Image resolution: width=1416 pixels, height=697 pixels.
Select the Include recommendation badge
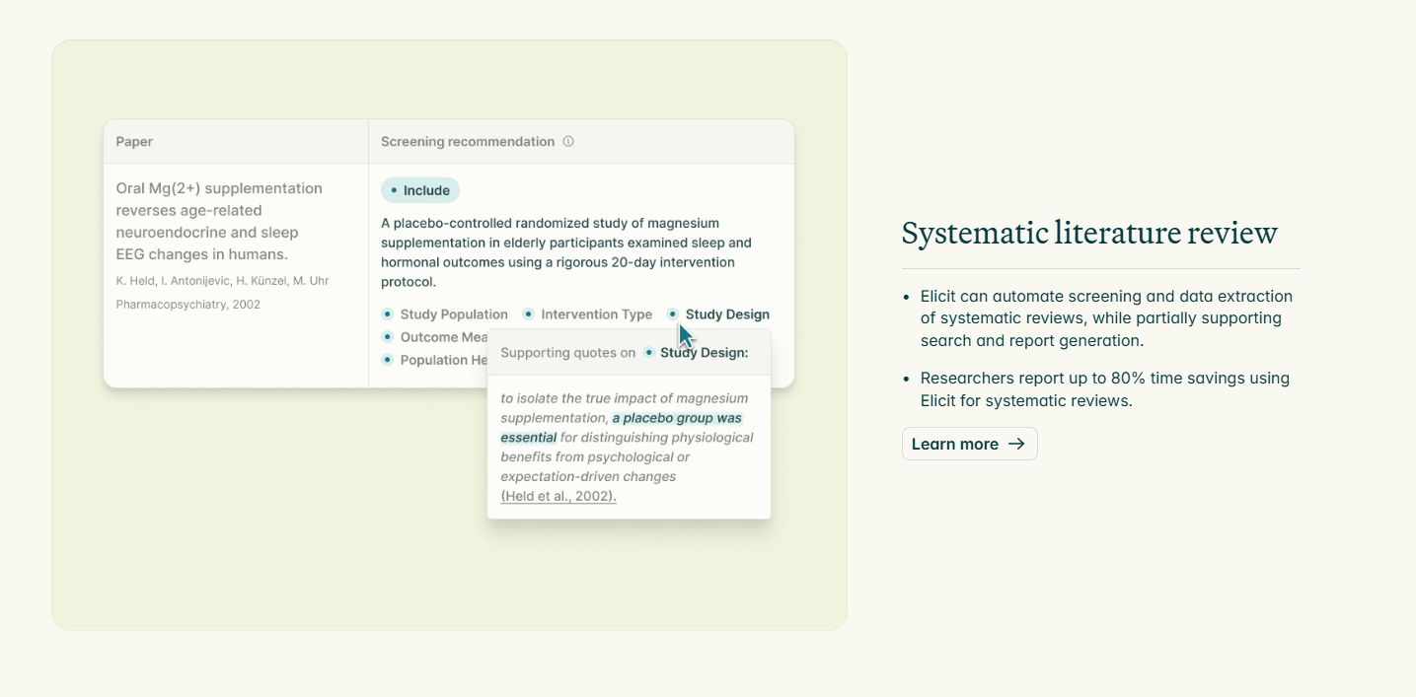tap(420, 190)
